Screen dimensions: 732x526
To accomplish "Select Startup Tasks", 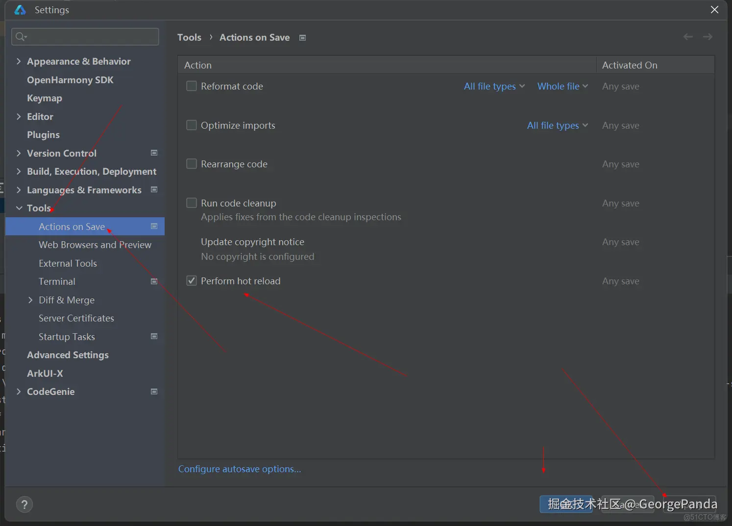I will (x=67, y=337).
